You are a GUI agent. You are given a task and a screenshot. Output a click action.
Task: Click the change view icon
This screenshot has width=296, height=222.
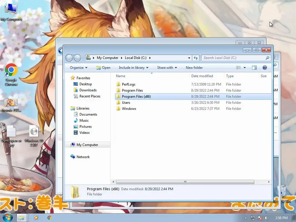click(x=238, y=68)
